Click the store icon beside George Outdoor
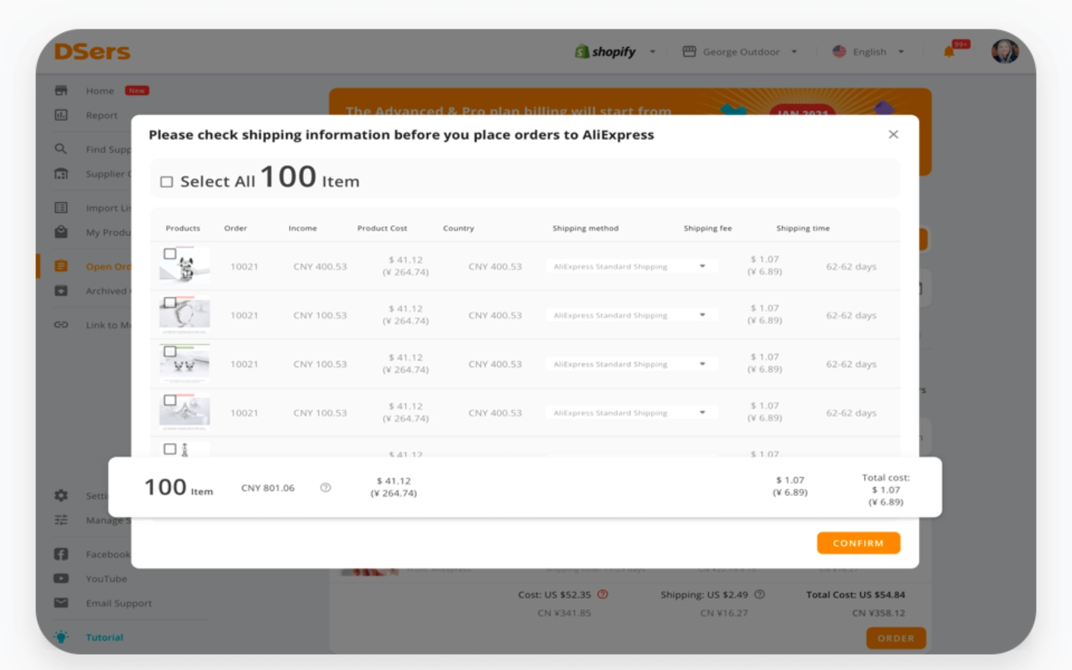The width and height of the screenshot is (1072, 670). [689, 52]
